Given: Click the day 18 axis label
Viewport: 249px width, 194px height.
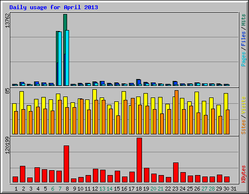Looking at the screenshot, I should click(139, 189).
